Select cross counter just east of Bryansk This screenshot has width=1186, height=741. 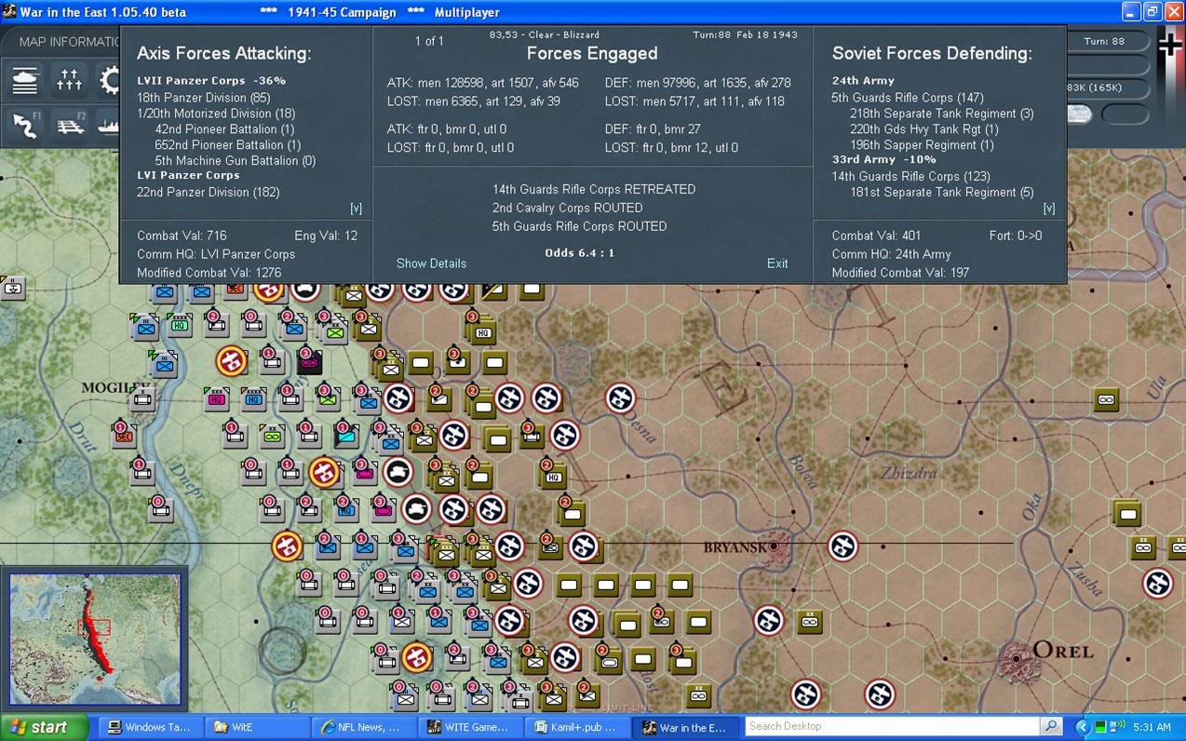click(842, 546)
